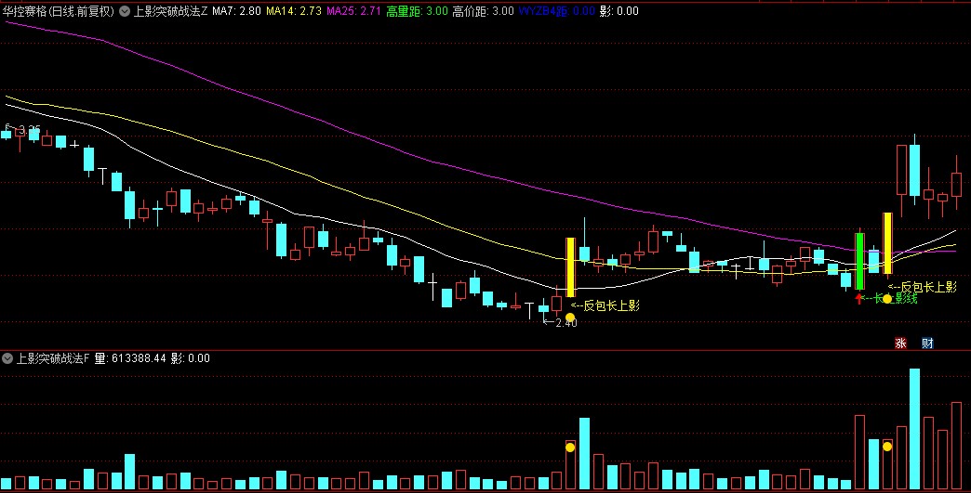Viewport: 971px width, 493px height.
Task: Select the yellow dot below the 2.40 low candle
Action: click(570, 318)
